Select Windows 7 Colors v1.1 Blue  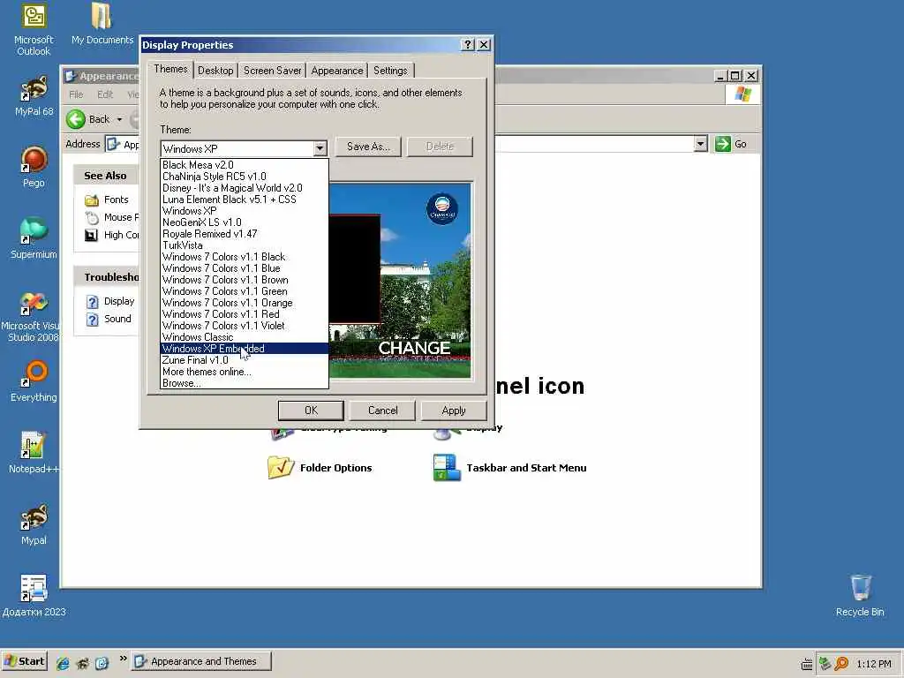pyautogui.click(x=244, y=268)
